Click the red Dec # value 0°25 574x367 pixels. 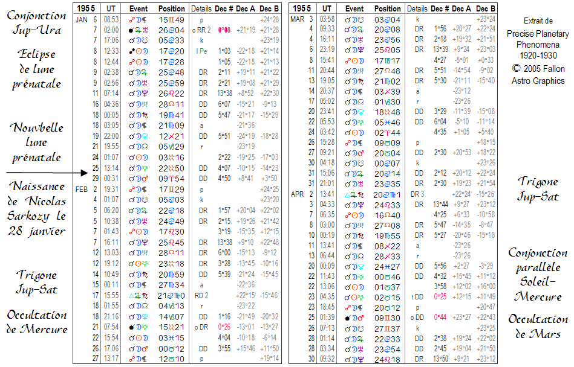(x=440, y=297)
